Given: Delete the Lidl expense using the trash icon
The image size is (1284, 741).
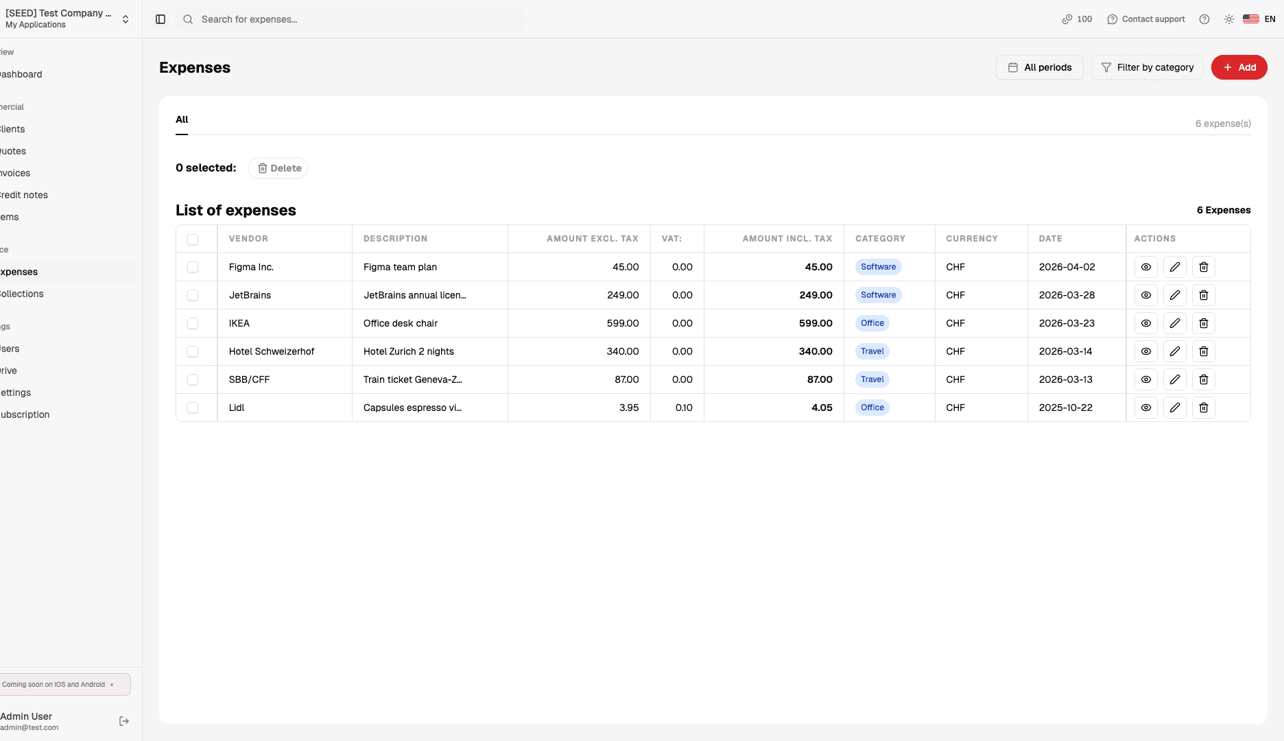Looking at the screenshot, I should click(x=1203, y=408).
